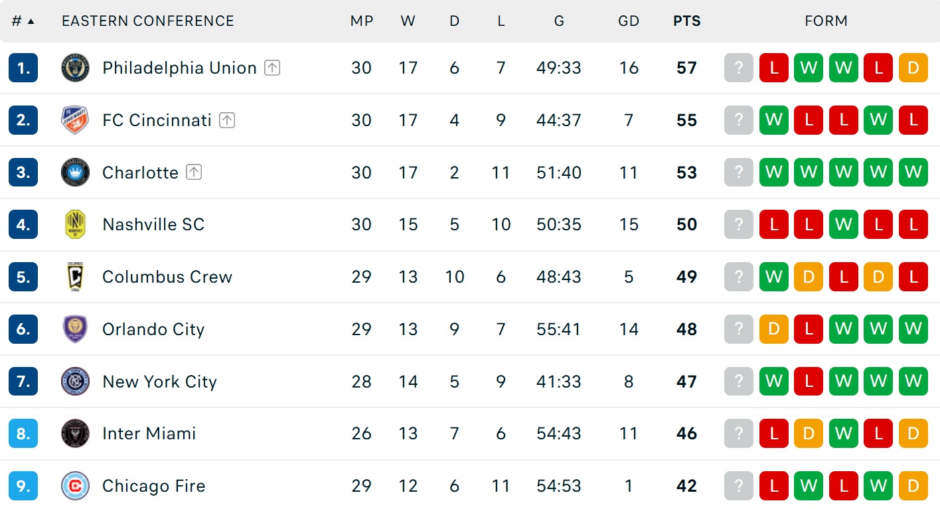Sort standings by PTS column header
Viewport: 940px width, 509px height.
[x=686, y=21]
